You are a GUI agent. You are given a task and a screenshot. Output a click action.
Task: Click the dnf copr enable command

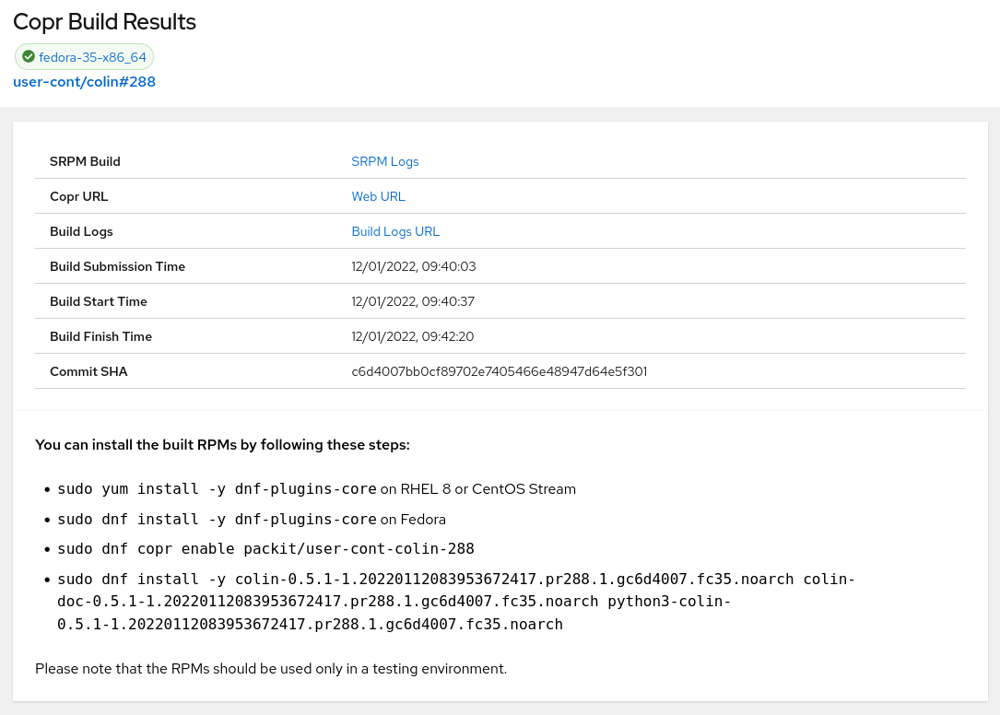click(x=265, y=549)
